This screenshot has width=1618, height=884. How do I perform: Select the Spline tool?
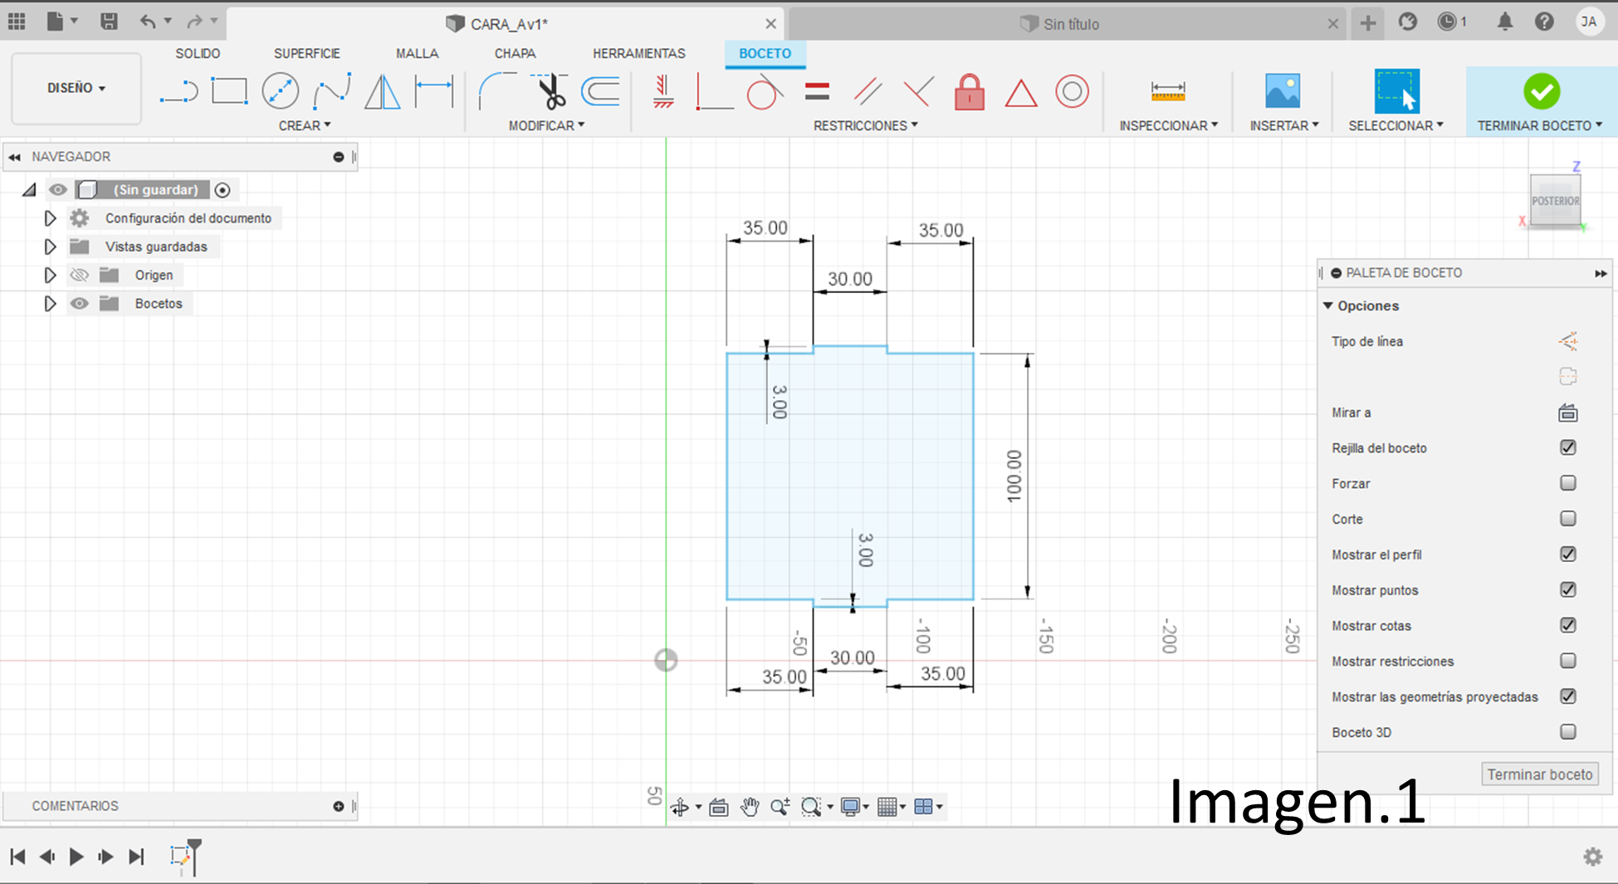point(332,91)
